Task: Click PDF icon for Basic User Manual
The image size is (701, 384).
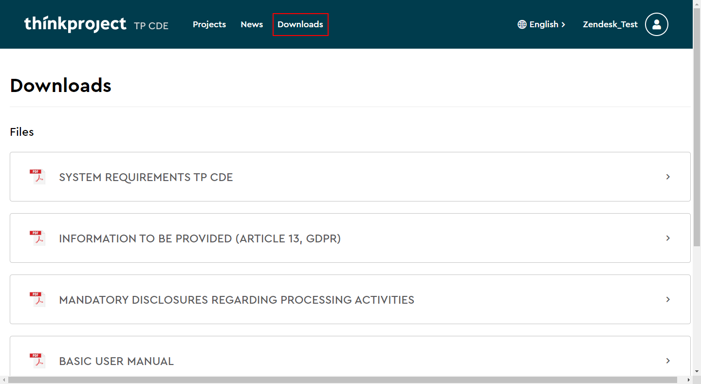Action: (x=37, y=361)
